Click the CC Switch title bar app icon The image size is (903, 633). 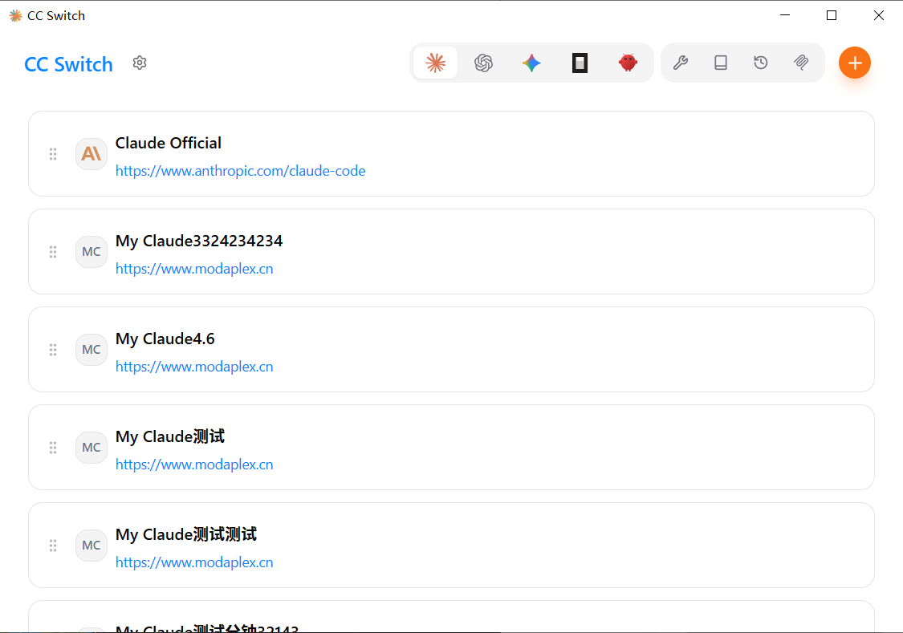point(15,15)
